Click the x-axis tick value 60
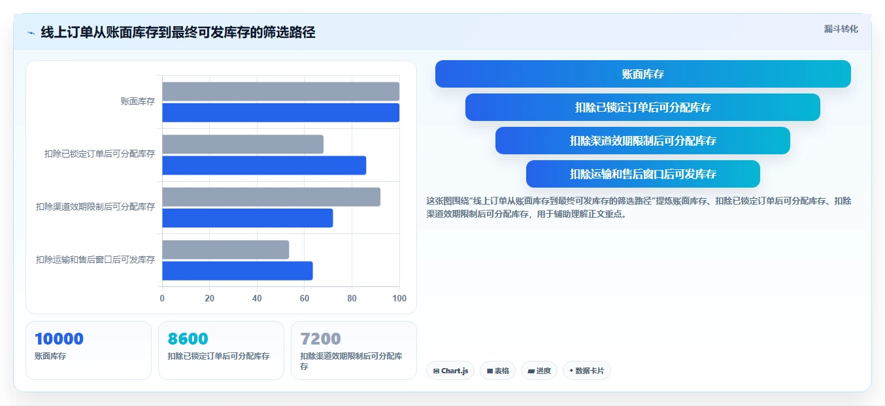This screenshot has height=406, width=885. [x=305, y=298]
